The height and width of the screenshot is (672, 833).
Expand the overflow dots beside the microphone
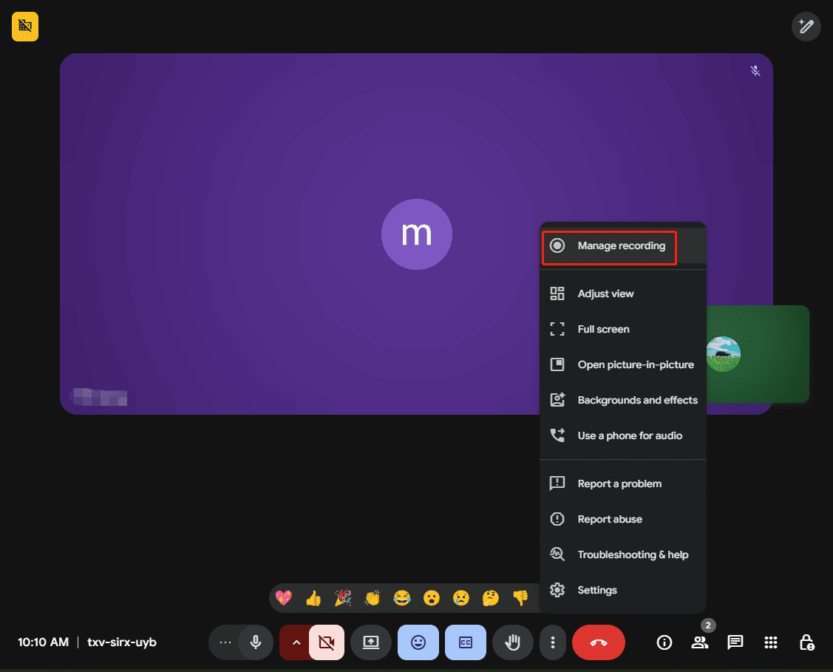coord(225,642)
